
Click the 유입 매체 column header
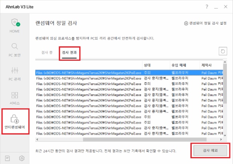185,65
